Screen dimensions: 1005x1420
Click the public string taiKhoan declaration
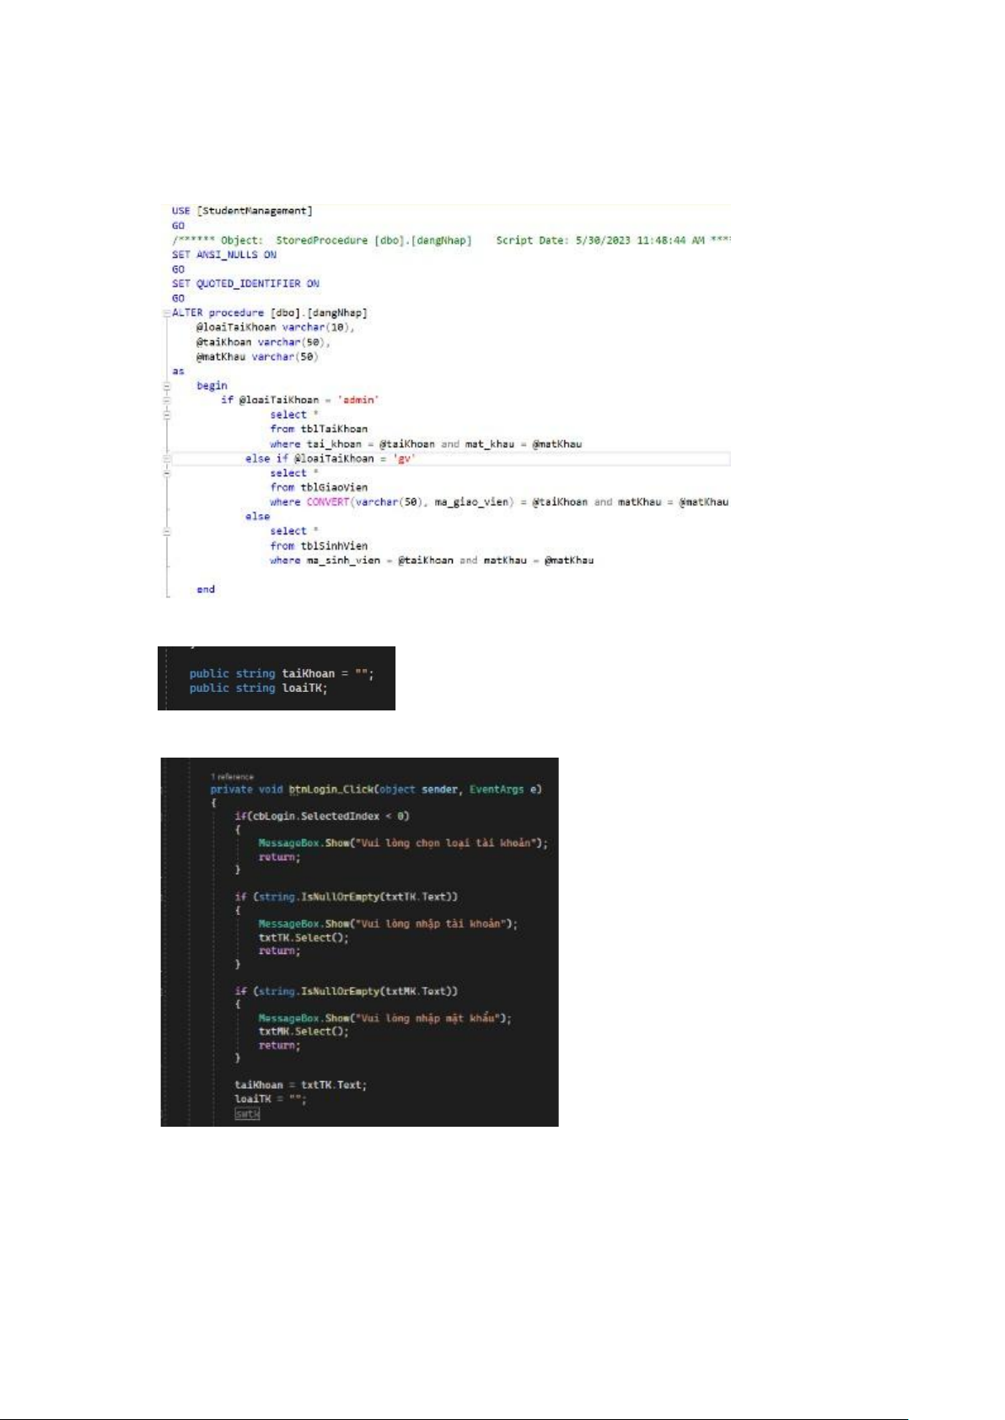click(281, 673)
